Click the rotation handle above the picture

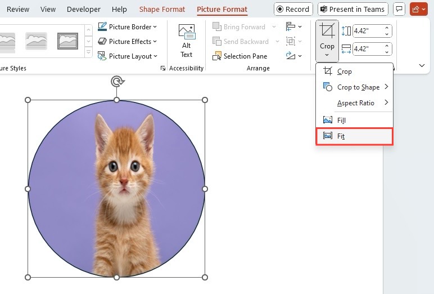(x=117, y=81)
